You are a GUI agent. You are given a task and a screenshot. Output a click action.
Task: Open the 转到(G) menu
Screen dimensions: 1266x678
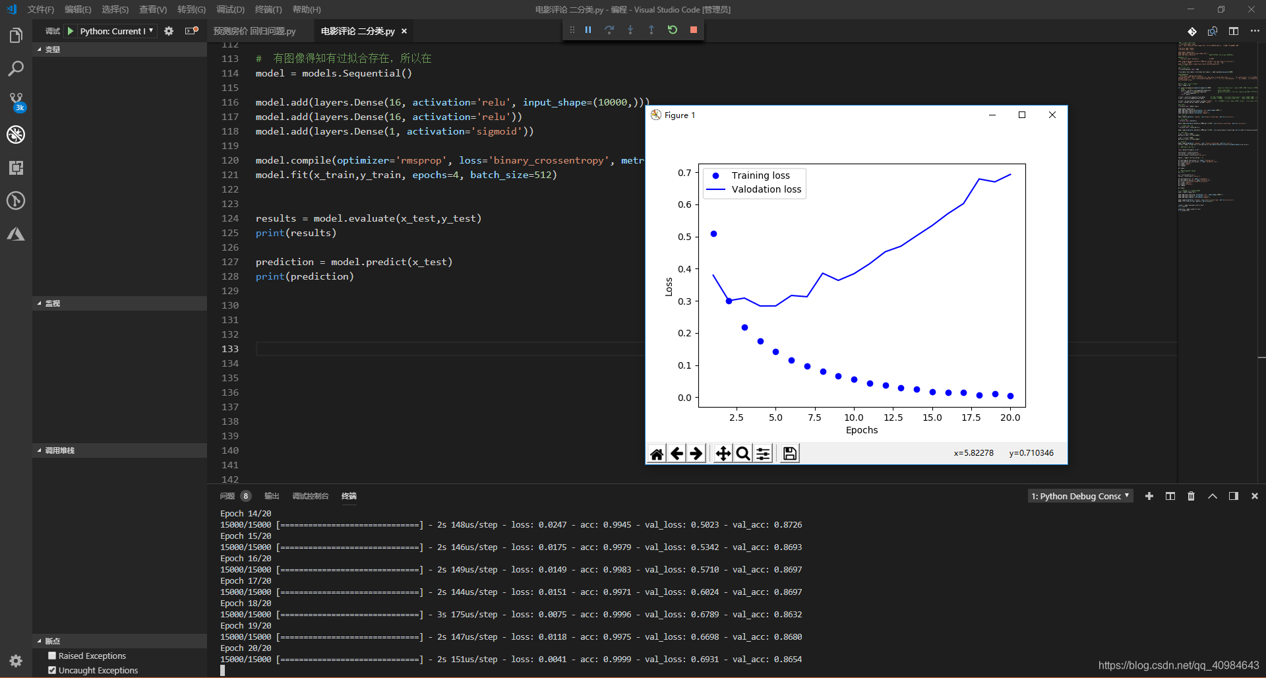click(191, 9)
